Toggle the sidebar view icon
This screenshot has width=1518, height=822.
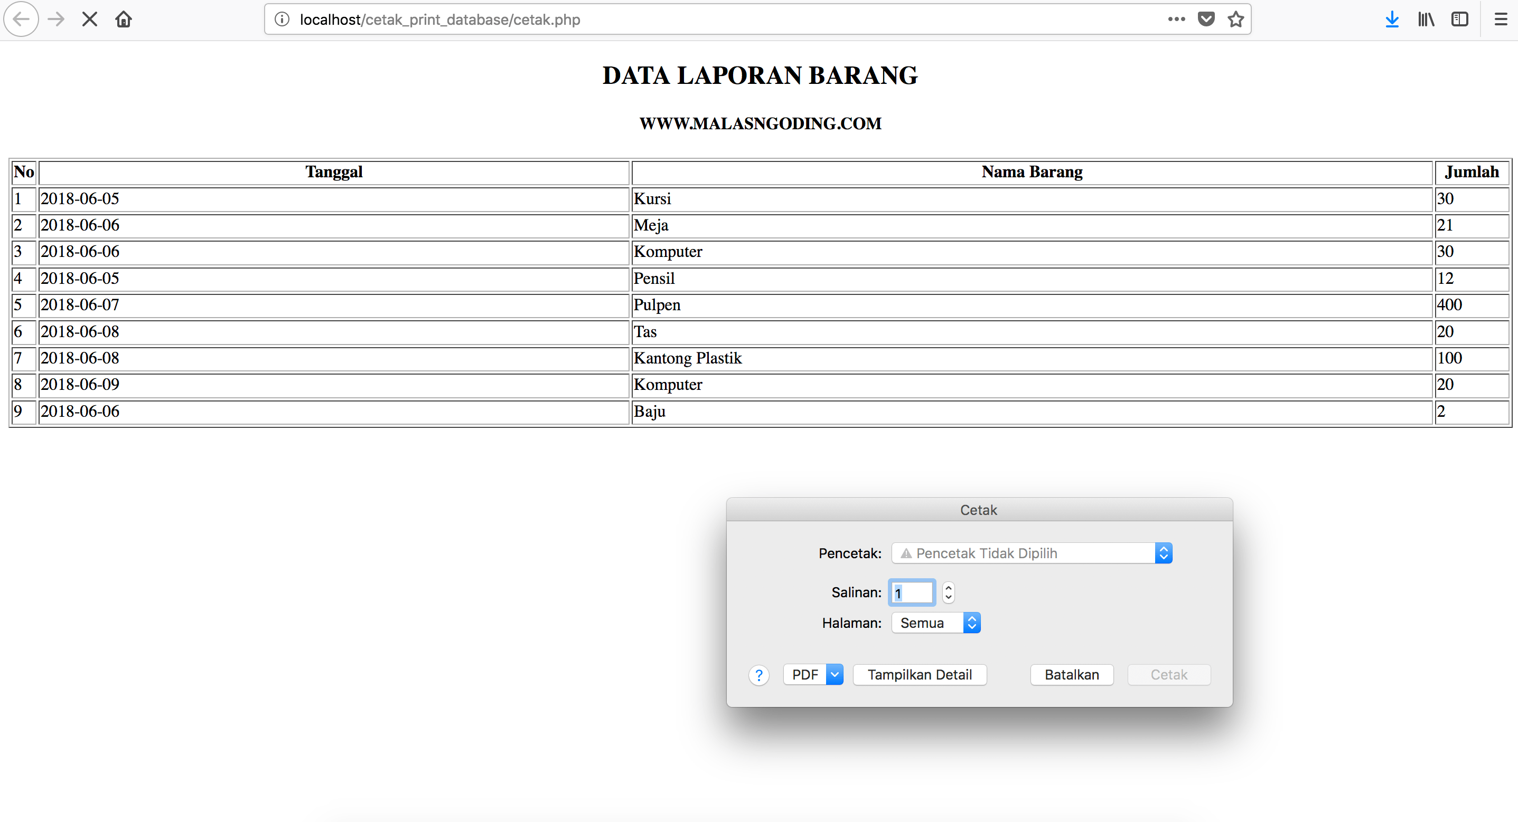click(1460, 20)
